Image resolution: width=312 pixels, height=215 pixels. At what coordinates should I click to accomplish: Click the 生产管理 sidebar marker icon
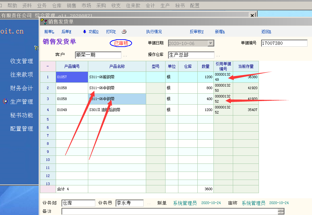5,101
